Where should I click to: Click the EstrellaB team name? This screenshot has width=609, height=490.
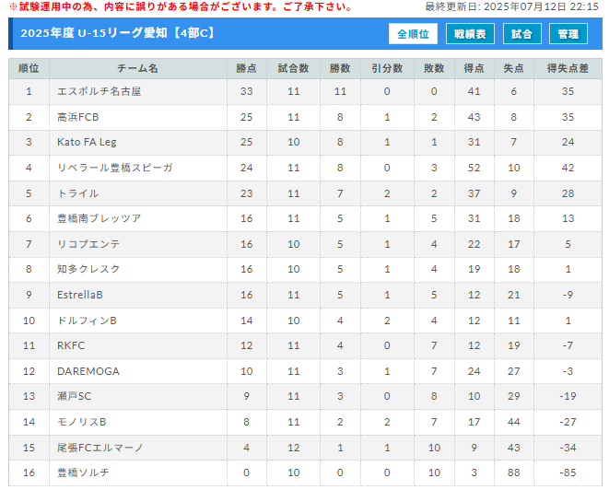[80, 295]
